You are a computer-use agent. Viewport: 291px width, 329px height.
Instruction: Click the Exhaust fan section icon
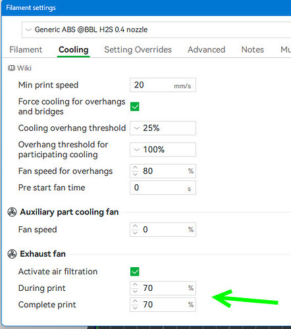(x=12, y=254)
